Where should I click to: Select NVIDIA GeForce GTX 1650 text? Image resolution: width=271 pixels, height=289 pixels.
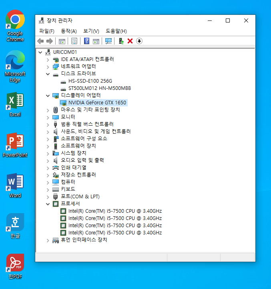[97, 103]
